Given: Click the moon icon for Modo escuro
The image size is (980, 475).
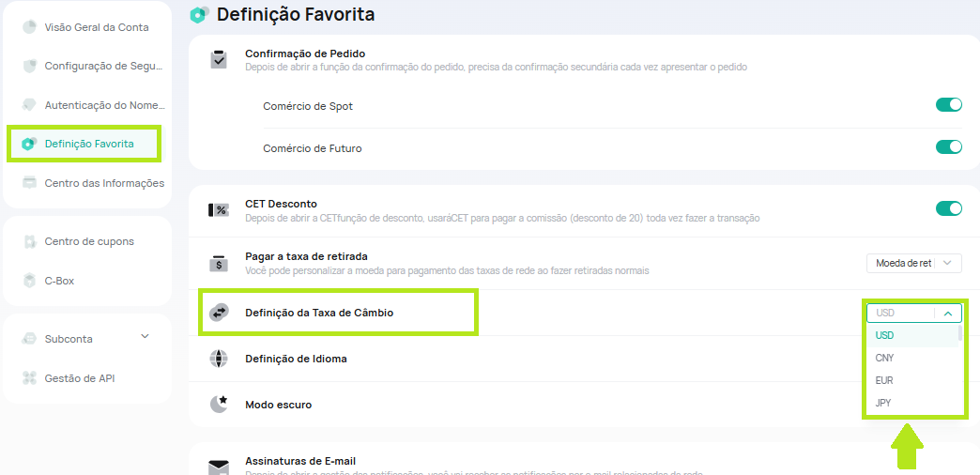Looking at the screenshot, I should 218,405.
